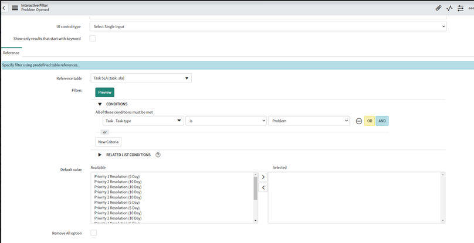Go back using the header back arrow
Viewport: 474px width, 243px height.
[x=4, y=8]
